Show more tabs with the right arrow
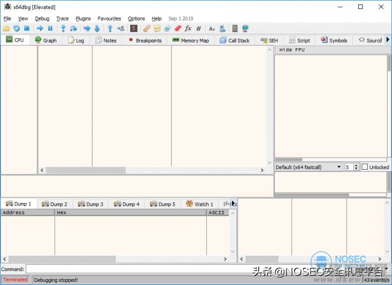Image resolution: width=392 pixels, height=285 pixels. pos(388,39)
